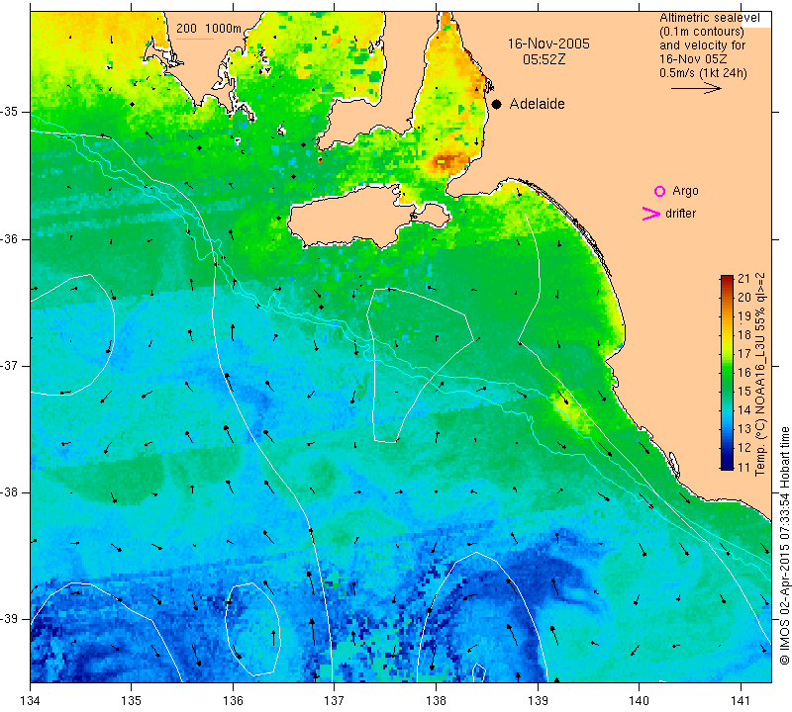Click the magenta Argo float circle symbol
This screenshot has width=792, height=712.
pyautogui.click(x=659, y=191)
